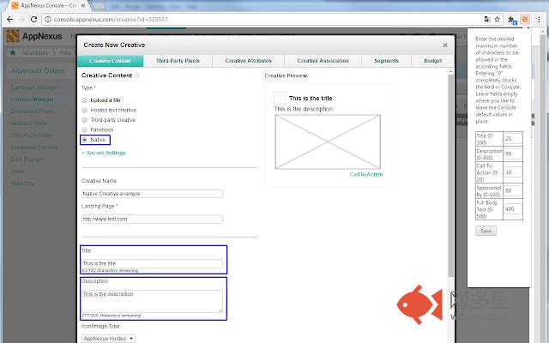Select the Facebook radio option

(84, 129)
